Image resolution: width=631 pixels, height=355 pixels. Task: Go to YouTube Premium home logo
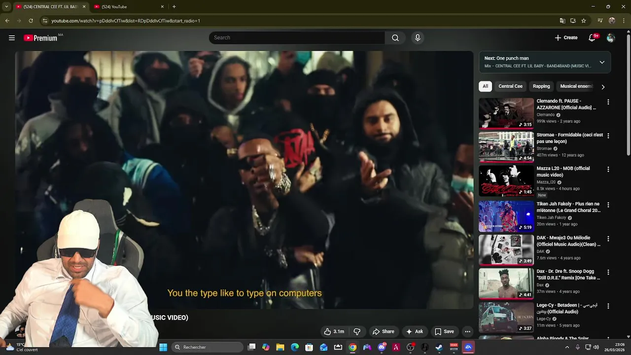(40, 38)
